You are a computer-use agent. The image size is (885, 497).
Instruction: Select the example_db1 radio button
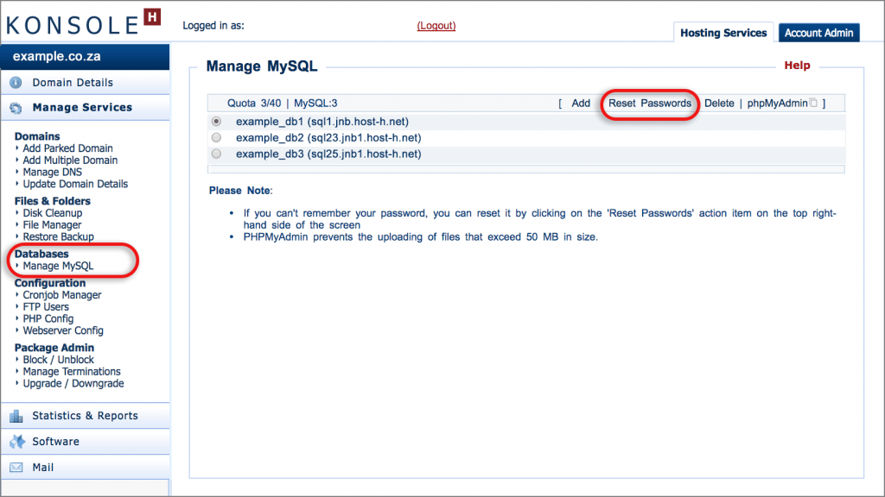(215, 122)
